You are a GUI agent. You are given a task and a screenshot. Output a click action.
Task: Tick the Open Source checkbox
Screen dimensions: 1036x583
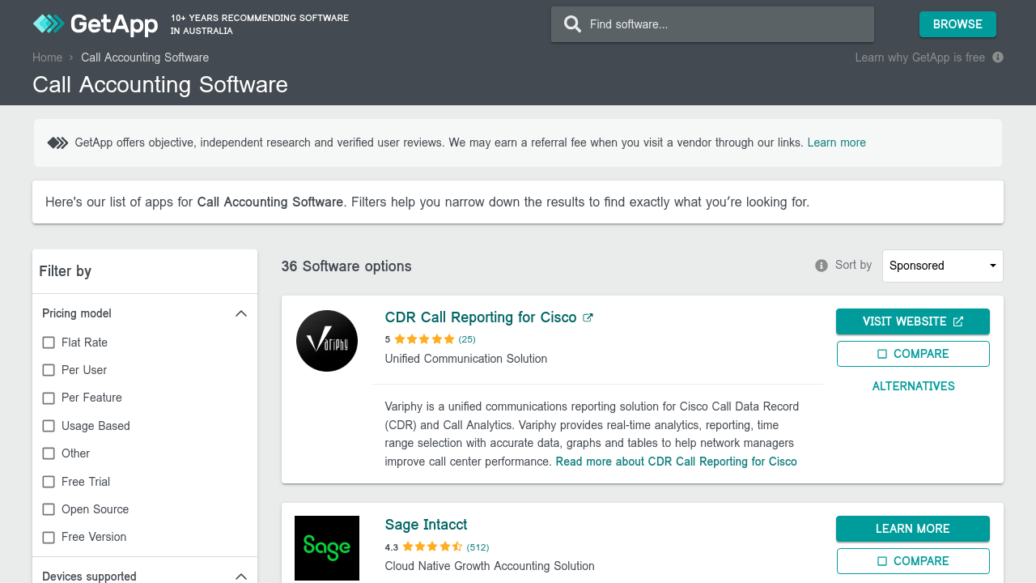49,509
